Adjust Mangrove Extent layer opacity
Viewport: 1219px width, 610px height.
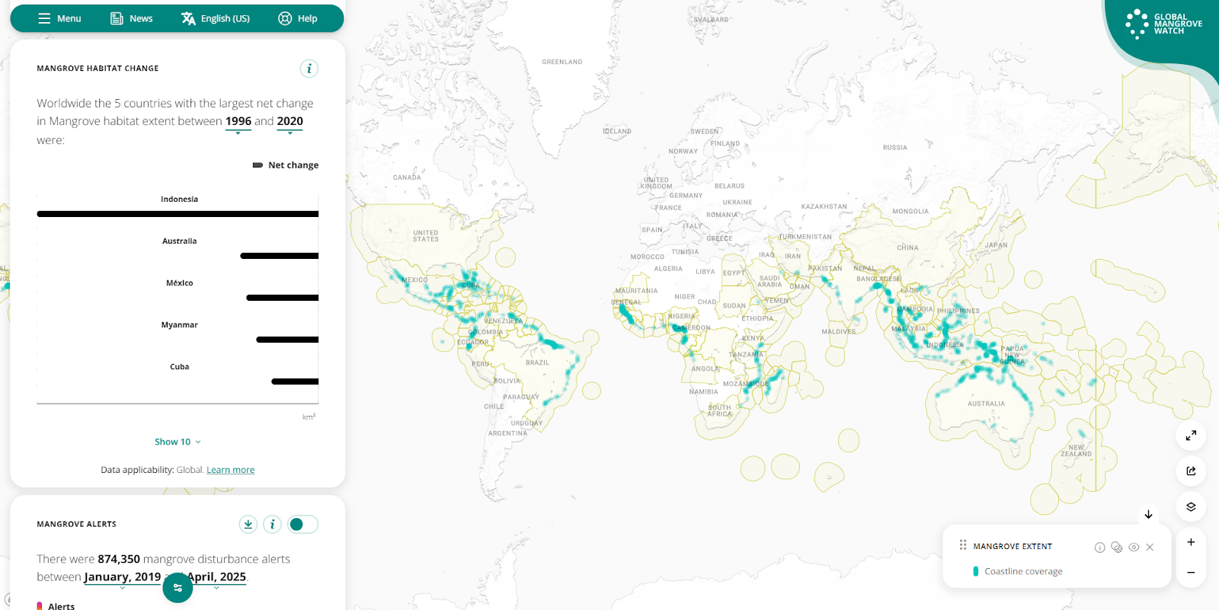tap(1117, 548)
